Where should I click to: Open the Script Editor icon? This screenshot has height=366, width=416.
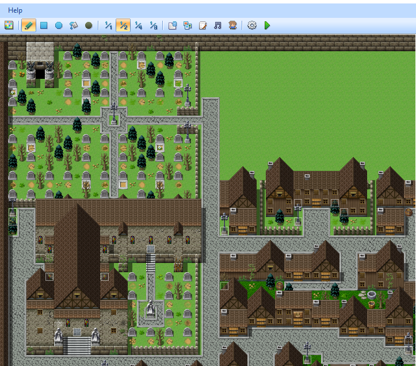(203, 25)
